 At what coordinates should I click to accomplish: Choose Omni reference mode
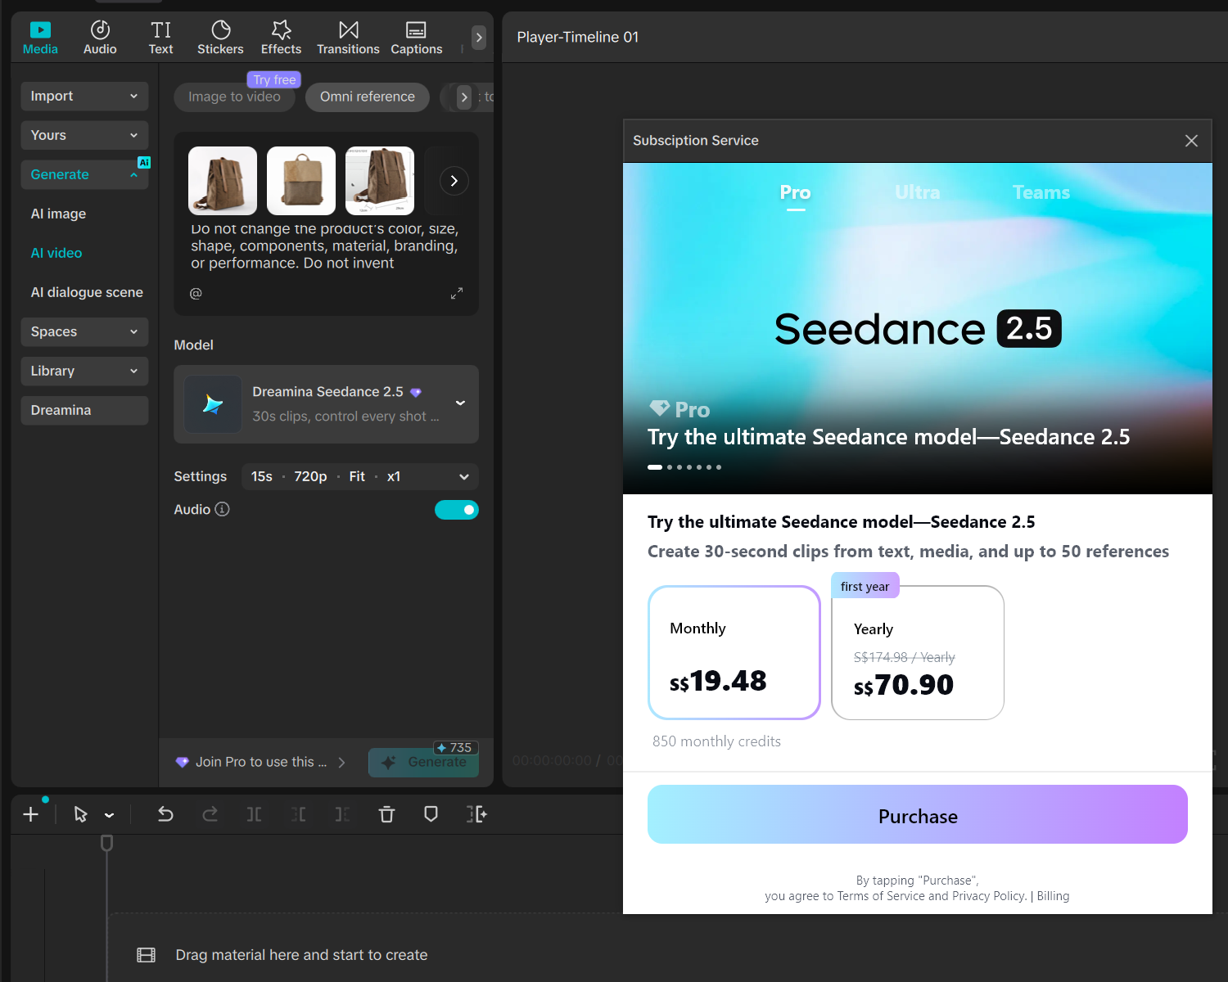[x=368, y=97]
